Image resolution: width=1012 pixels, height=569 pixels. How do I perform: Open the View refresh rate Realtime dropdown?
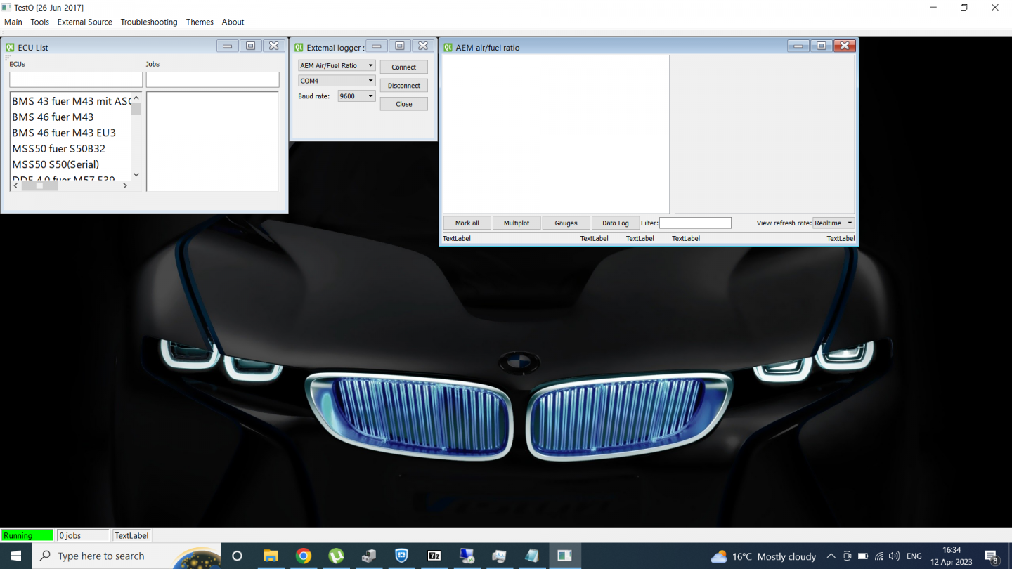[x=833, y=223]
